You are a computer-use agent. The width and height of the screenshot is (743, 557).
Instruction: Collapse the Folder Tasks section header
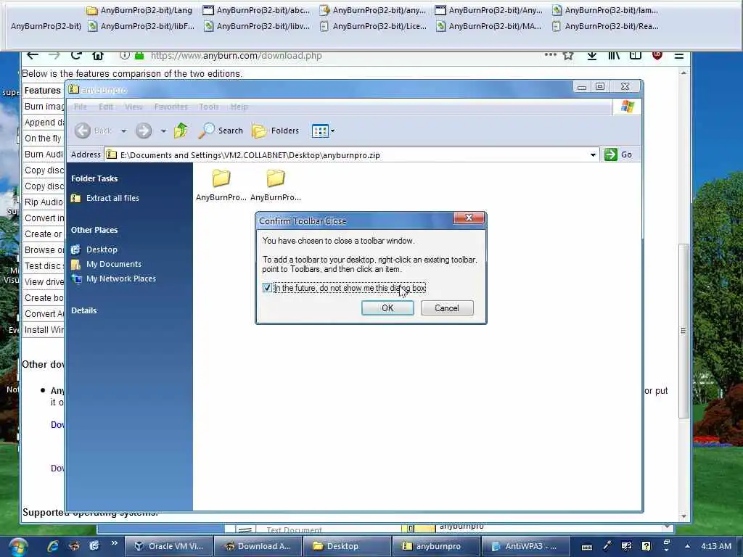(94, 178)
